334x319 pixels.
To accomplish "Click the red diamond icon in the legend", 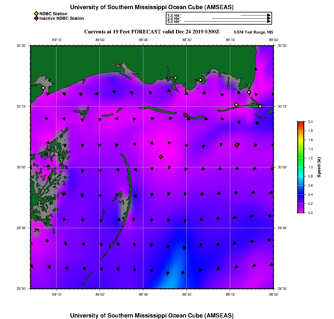I will pyautogui.click(x=36, y=18).
